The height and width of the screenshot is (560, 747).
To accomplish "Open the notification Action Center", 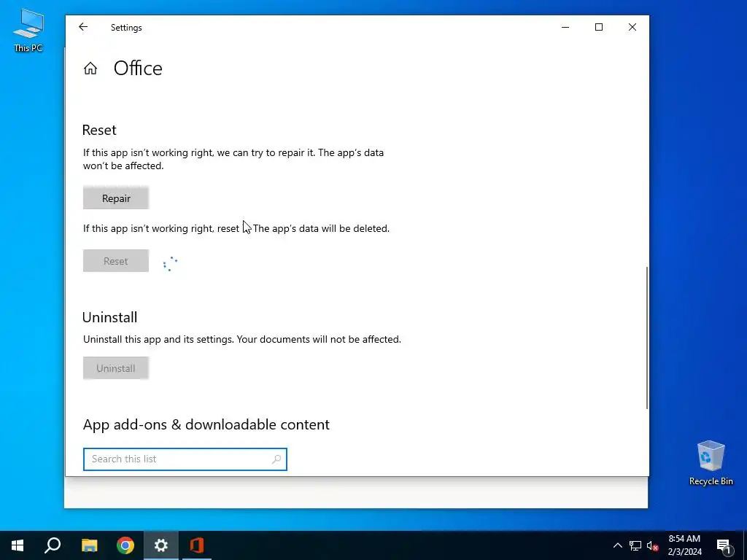I will click(724, 546).
